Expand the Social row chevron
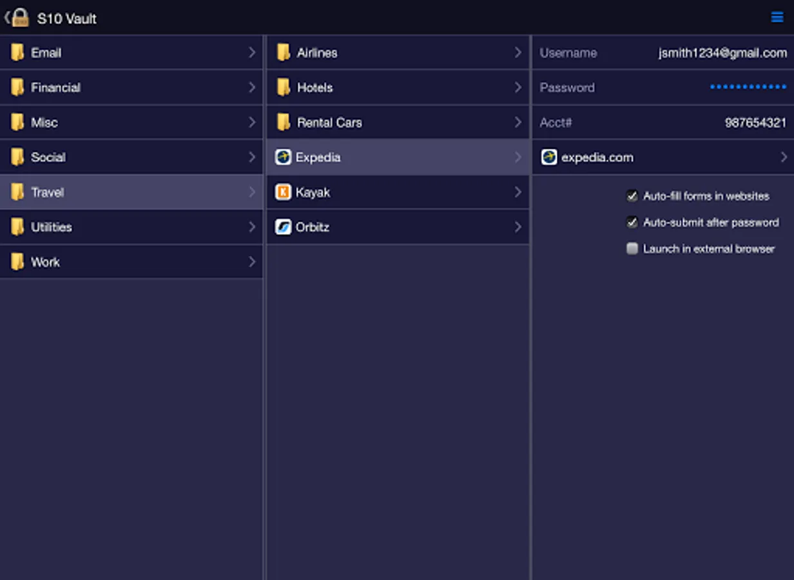The width and height of the screenshot is (794, 580). pyautogui.click(x=252, y=157)
